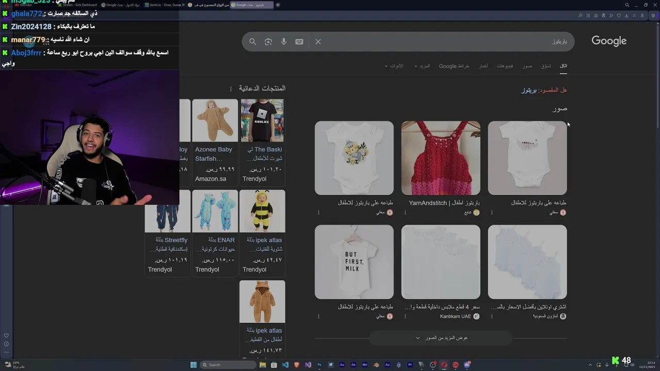This screenshot has width=660, height=371.
Task: Start voice search with microphone icon
Action: (x=284, y=42)
